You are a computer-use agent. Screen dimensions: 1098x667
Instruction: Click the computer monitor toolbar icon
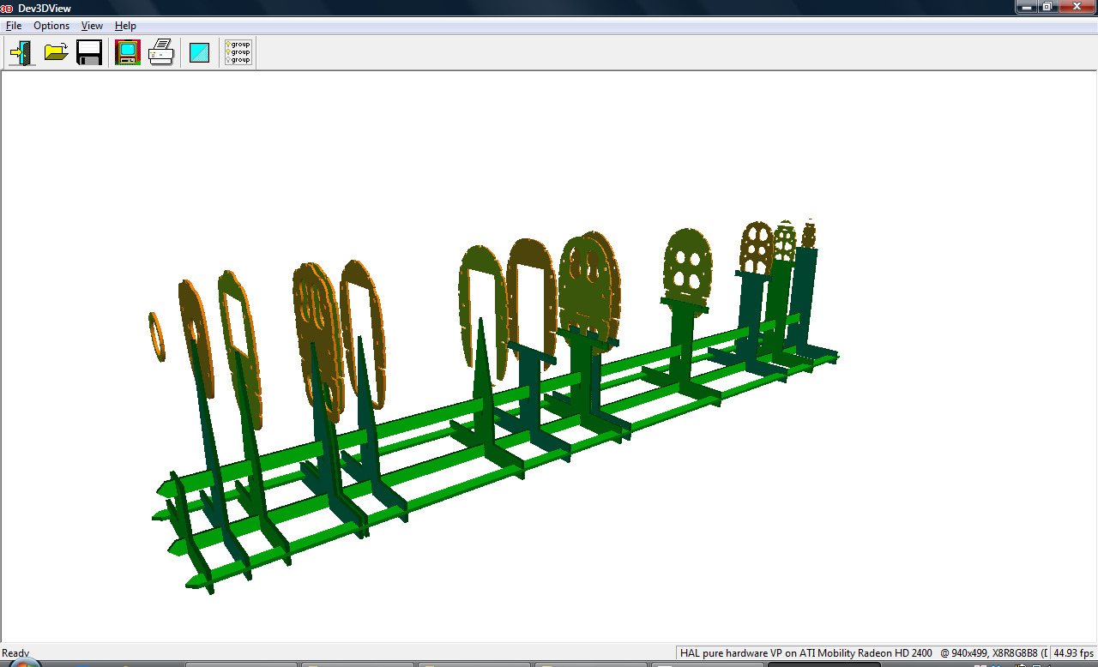point(128,52)
